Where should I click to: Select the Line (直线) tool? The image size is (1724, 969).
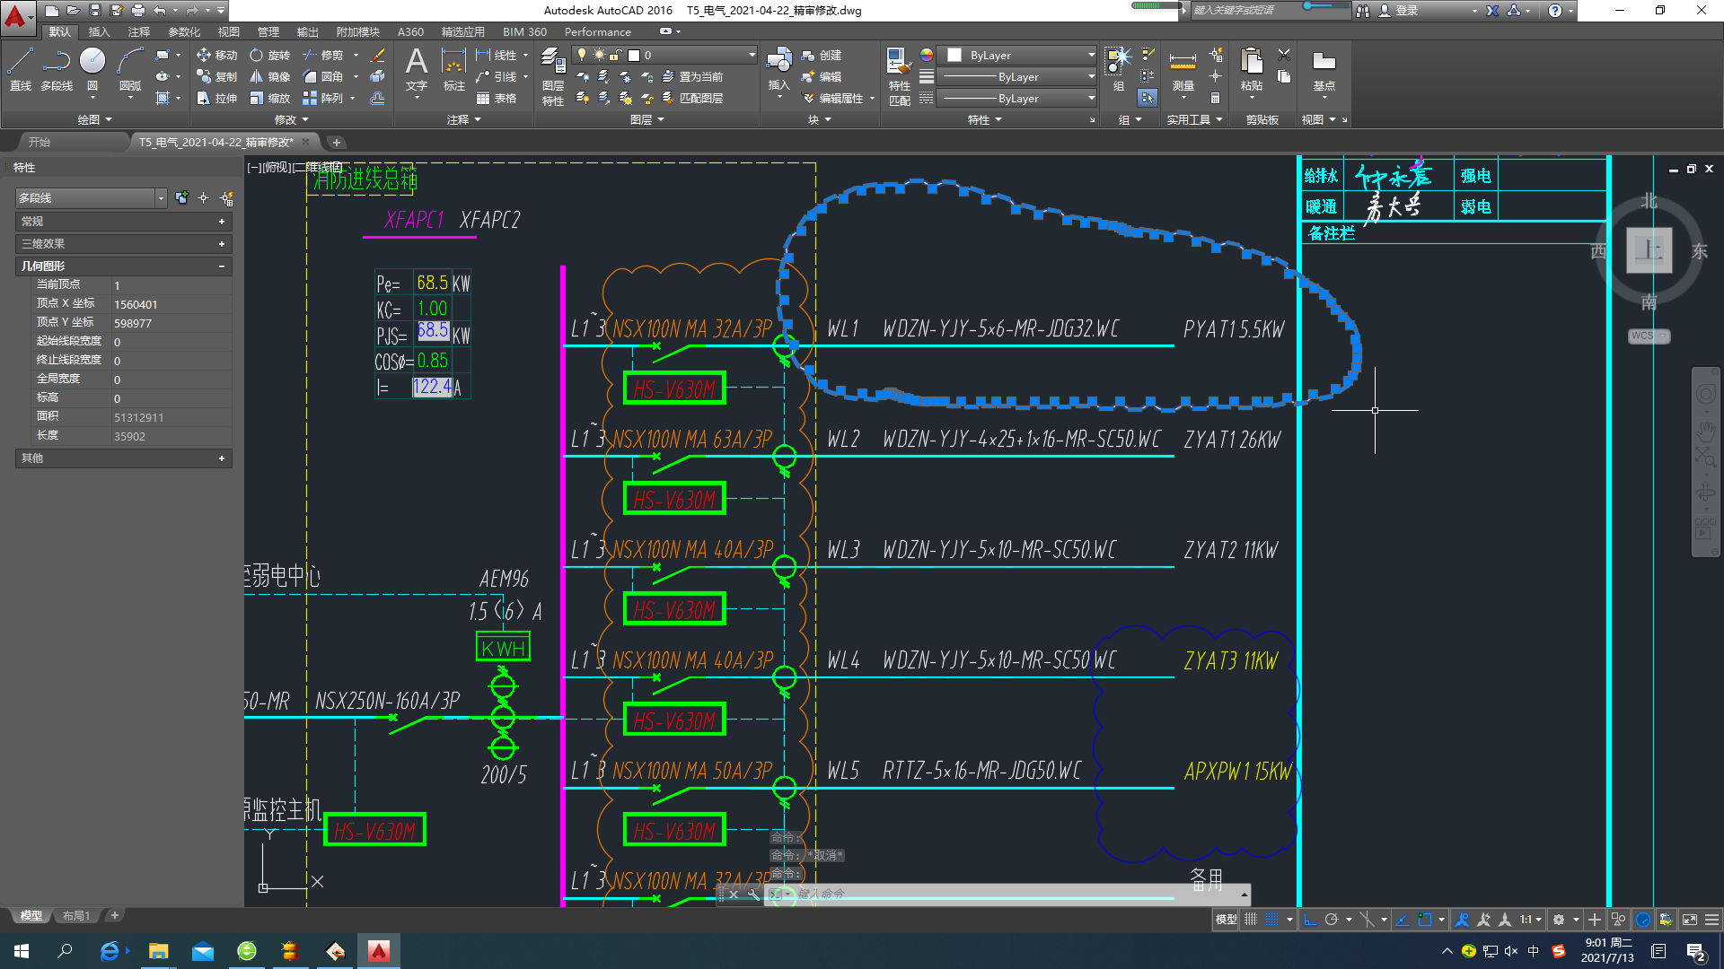(20, 70)
